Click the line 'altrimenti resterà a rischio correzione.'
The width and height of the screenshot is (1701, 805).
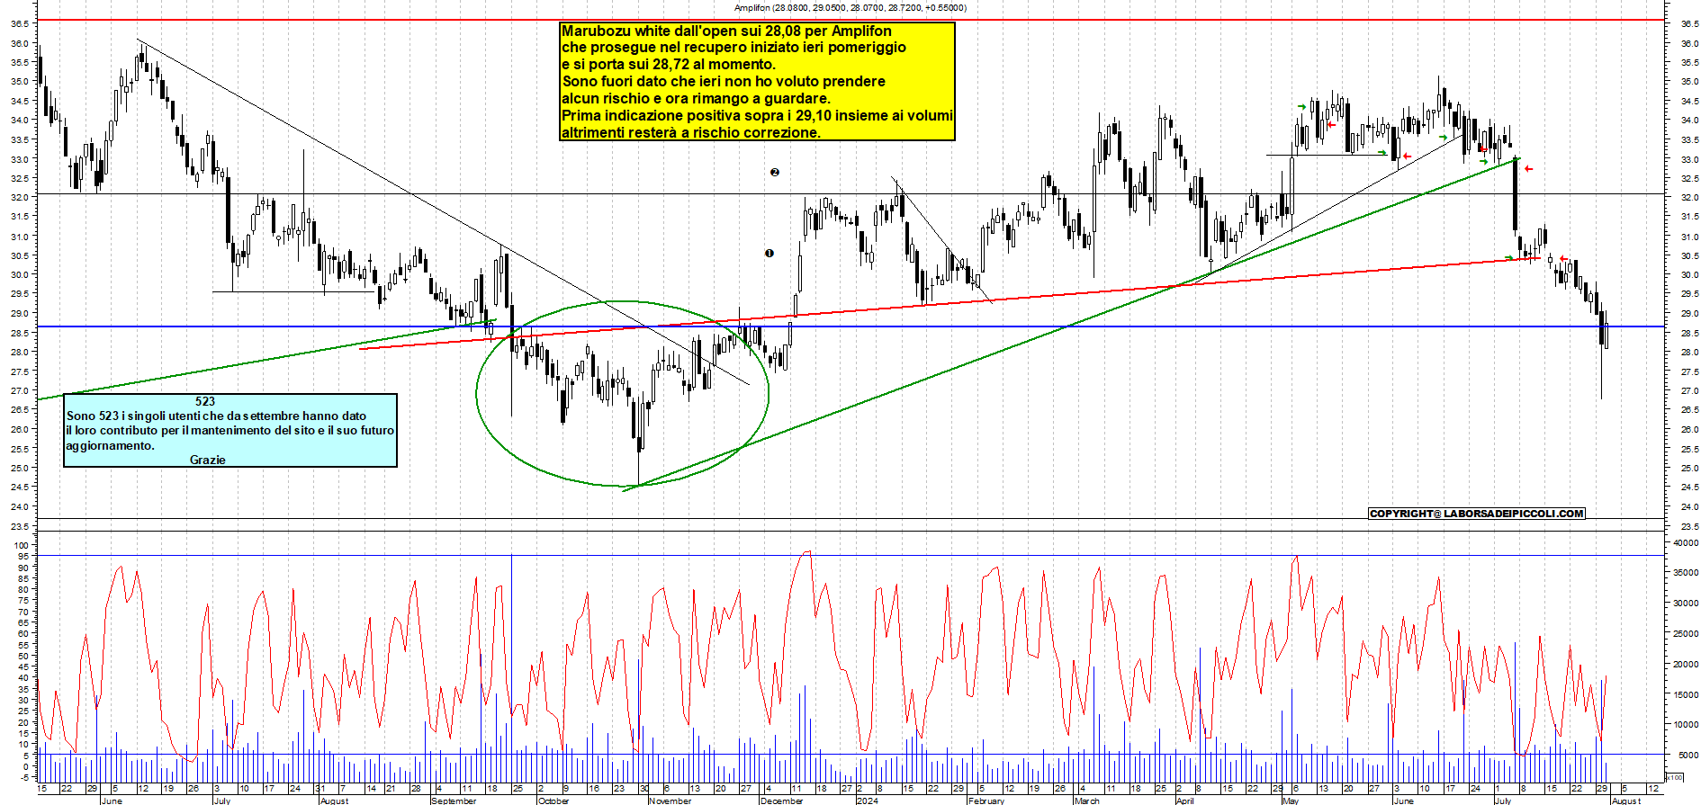click(x=691, y=132)
